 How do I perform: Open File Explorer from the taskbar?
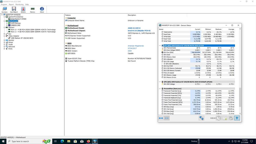click(69, 141)
